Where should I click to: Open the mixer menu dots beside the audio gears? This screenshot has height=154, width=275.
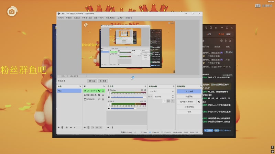(x=113, y=127)
